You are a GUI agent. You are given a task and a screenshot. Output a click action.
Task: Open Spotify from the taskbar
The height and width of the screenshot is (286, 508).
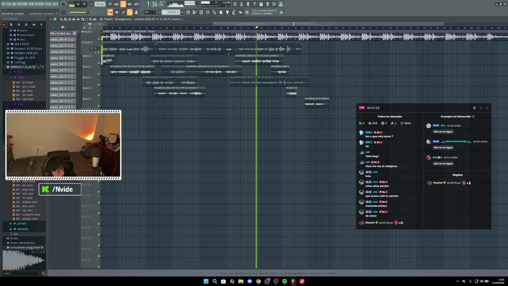pos(285,281)
